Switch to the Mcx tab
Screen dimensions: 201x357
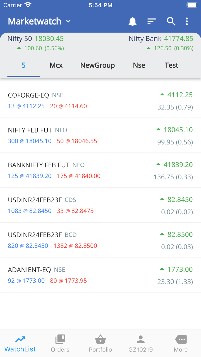click(56, 65)
